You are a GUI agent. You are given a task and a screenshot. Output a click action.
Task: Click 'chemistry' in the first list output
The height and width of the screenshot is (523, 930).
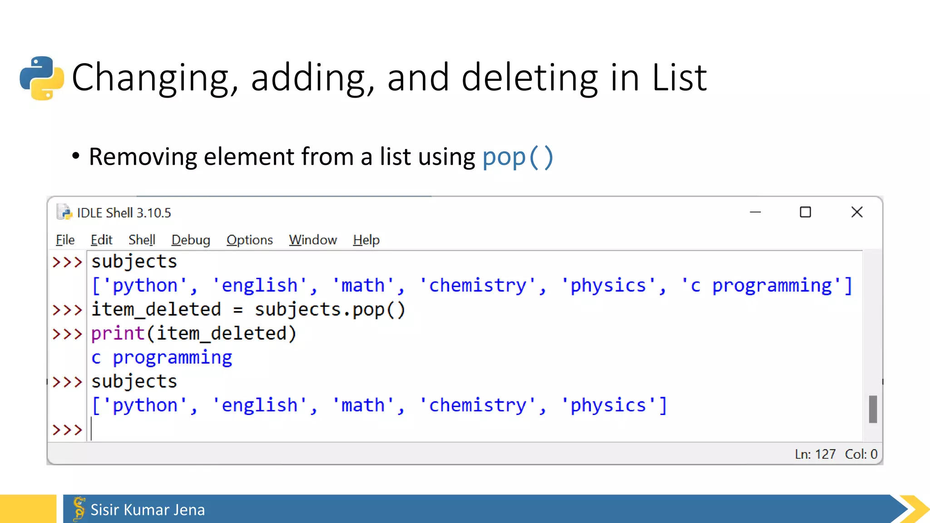coord(477,286)
